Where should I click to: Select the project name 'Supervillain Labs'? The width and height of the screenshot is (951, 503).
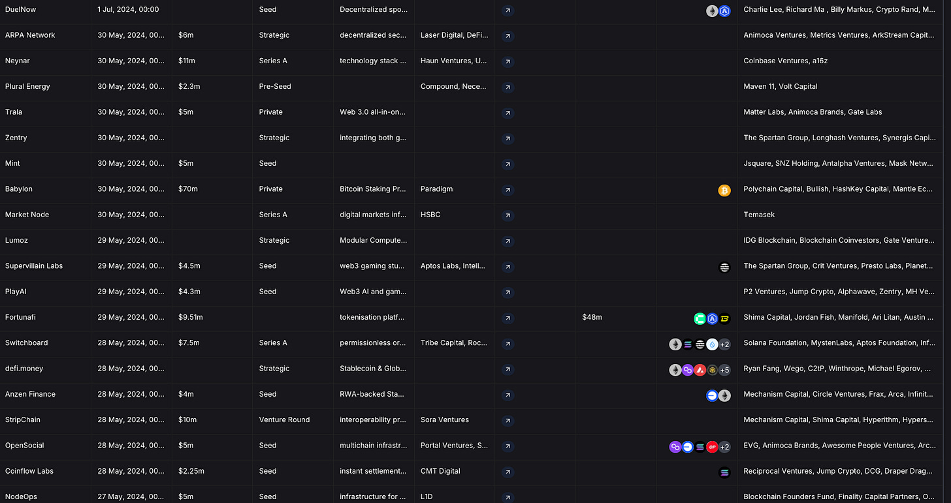34,266
